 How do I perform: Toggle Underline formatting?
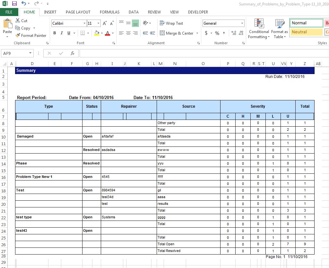tap(69, 33)
